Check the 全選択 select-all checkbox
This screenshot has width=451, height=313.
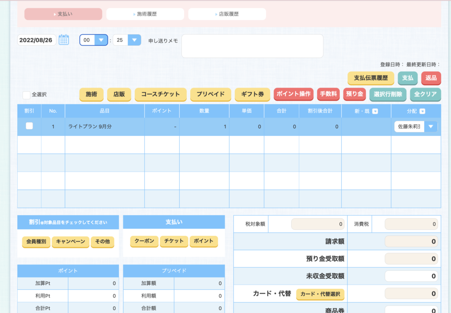(26, 95)
